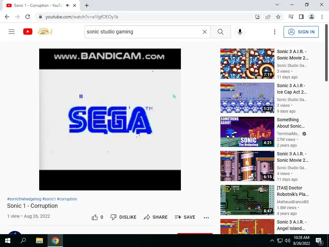Bookmark this tab with star
This screenshot has width=329, height=247.
pos(278,17)
